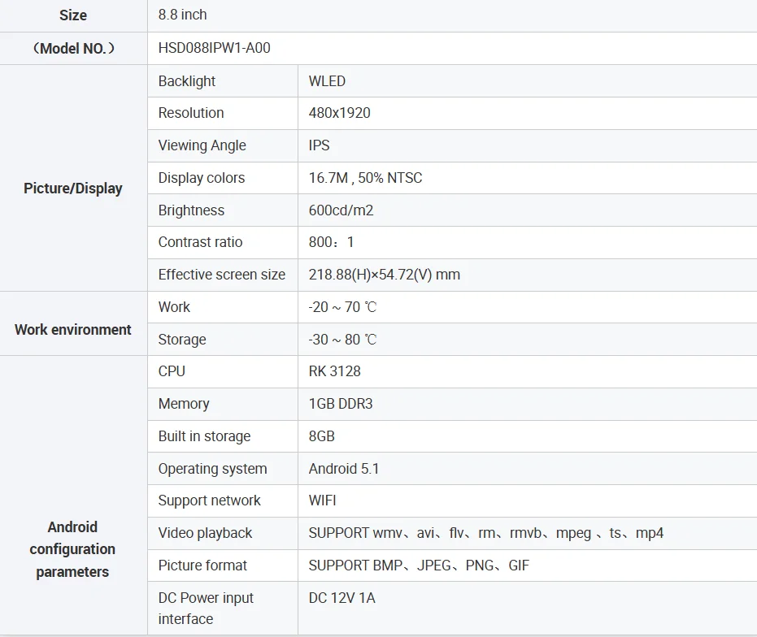Select the 'DC 12V 1A' power value
757x637 pixels.
pos(342,598)
